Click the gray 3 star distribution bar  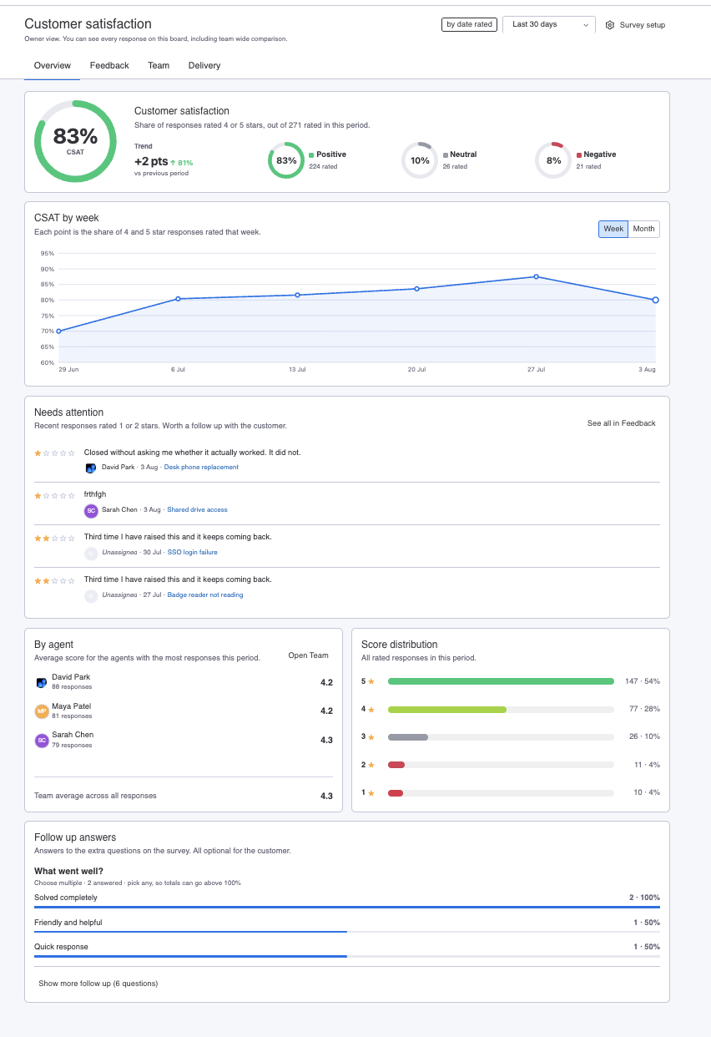point(408,737)
